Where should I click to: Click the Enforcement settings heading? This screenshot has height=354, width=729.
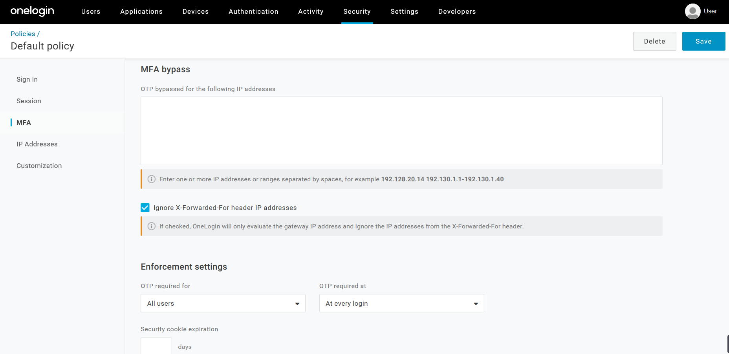[184, 267]
